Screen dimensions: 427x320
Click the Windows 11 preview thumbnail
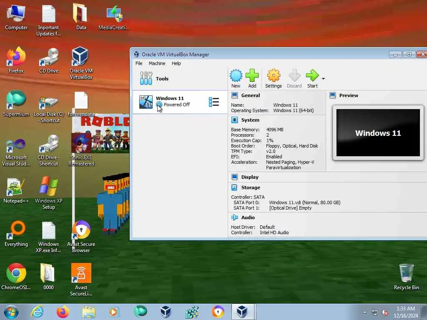click(x=378, y=133)
